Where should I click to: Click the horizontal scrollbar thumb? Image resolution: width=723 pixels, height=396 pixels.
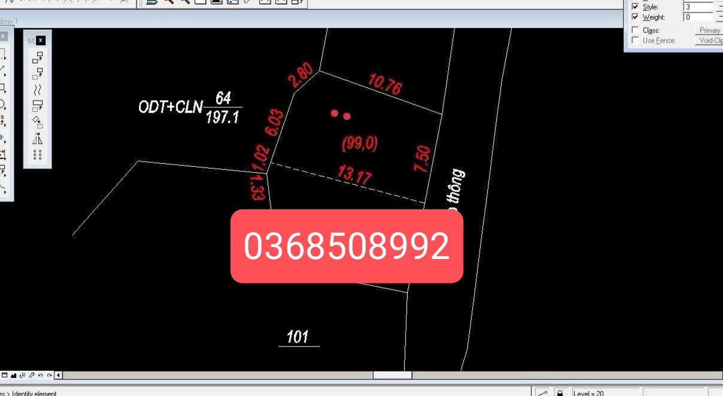(x=392, y=375)
